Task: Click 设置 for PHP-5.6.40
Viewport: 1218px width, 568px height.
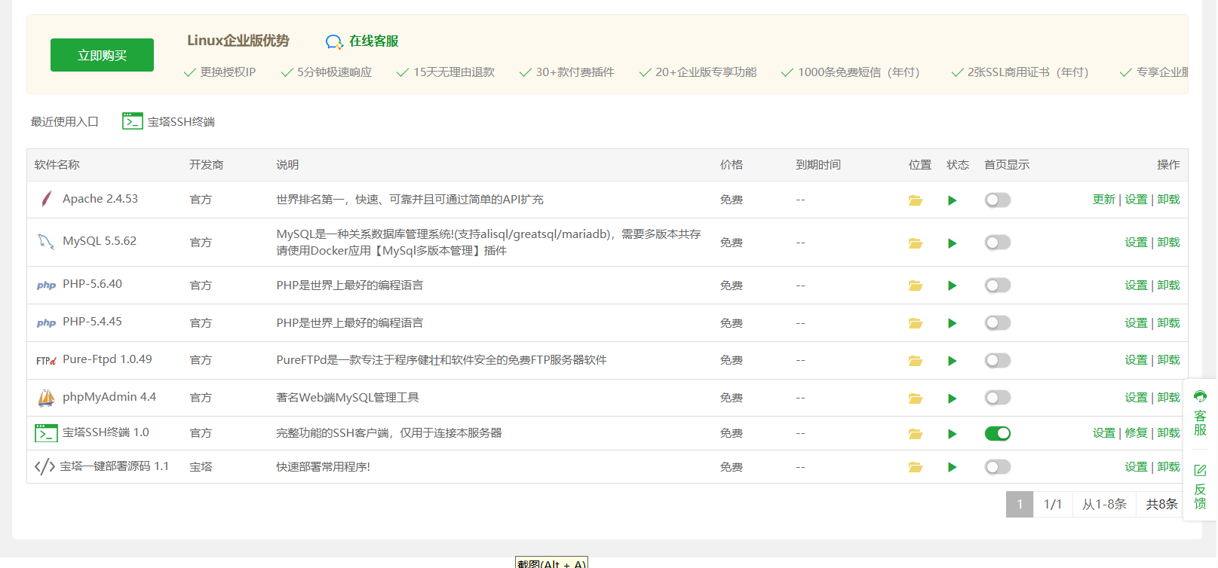Action: tap(1136, 286)
